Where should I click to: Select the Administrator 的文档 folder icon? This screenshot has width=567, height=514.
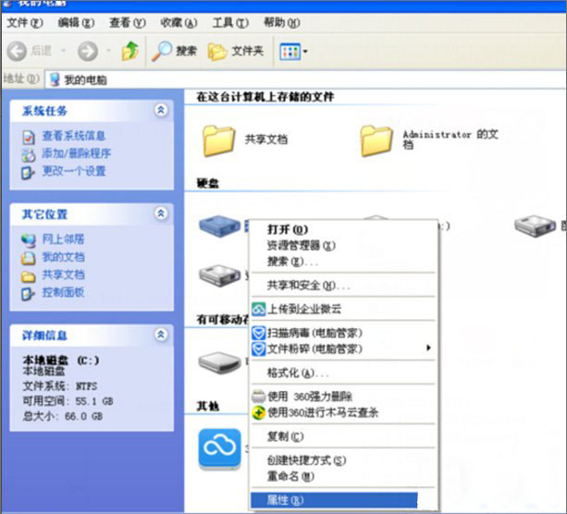376,141
